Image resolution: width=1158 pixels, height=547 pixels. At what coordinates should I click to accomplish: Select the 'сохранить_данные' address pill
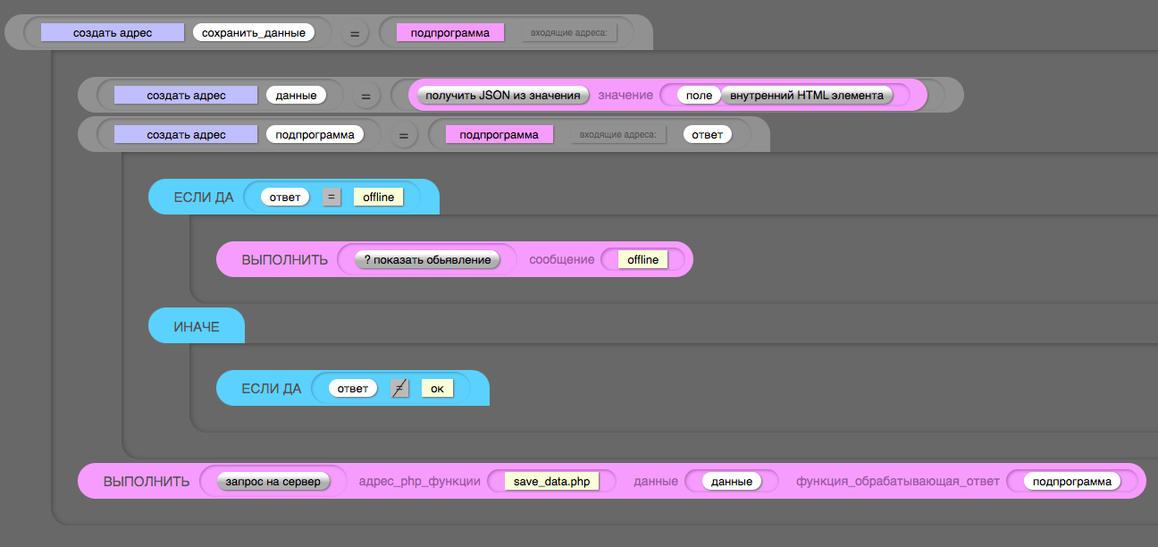pyautogui.click(x=254, y=32)
